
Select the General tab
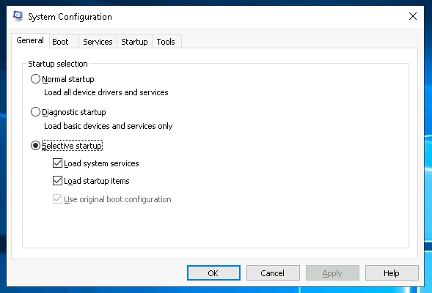30,40
